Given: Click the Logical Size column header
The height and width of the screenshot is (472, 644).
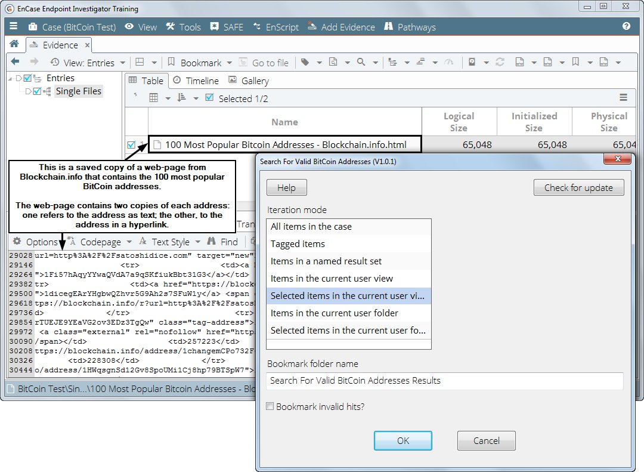Looking at the screenshot, I should (459, 122).
